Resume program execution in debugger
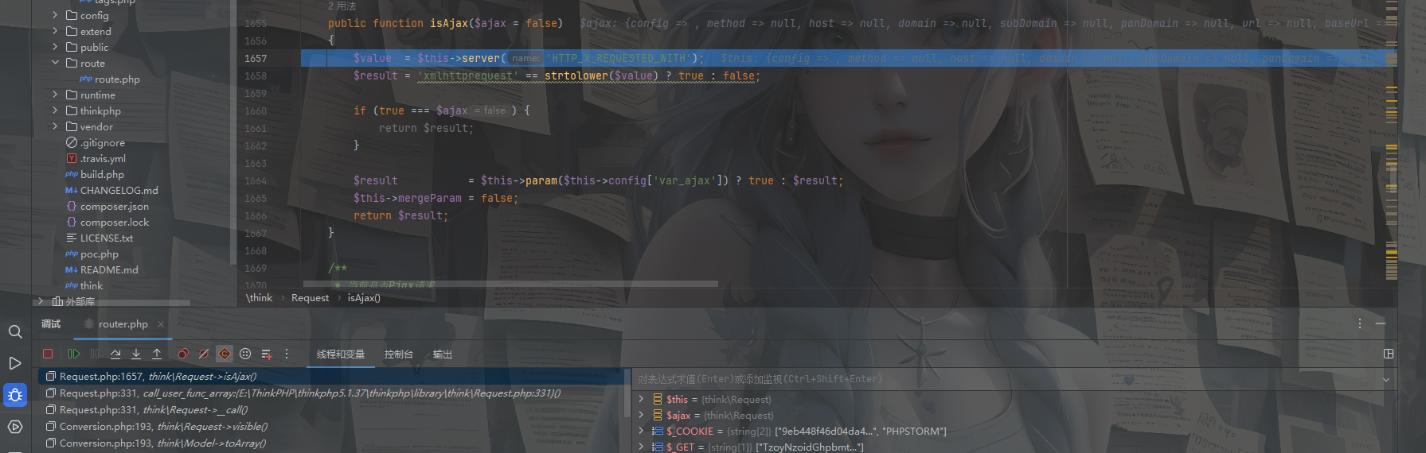 (74, 354)
